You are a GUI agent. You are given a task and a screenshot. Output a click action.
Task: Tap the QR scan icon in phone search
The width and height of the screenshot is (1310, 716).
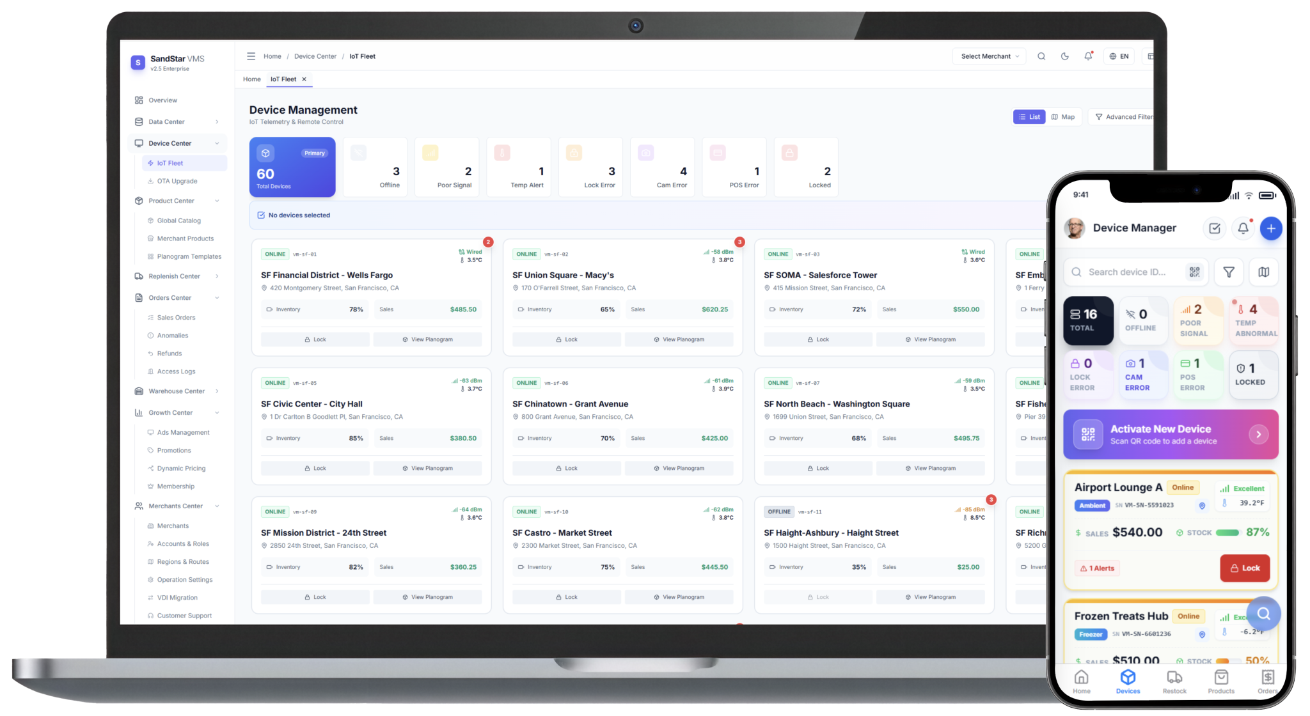point(1194,272)
